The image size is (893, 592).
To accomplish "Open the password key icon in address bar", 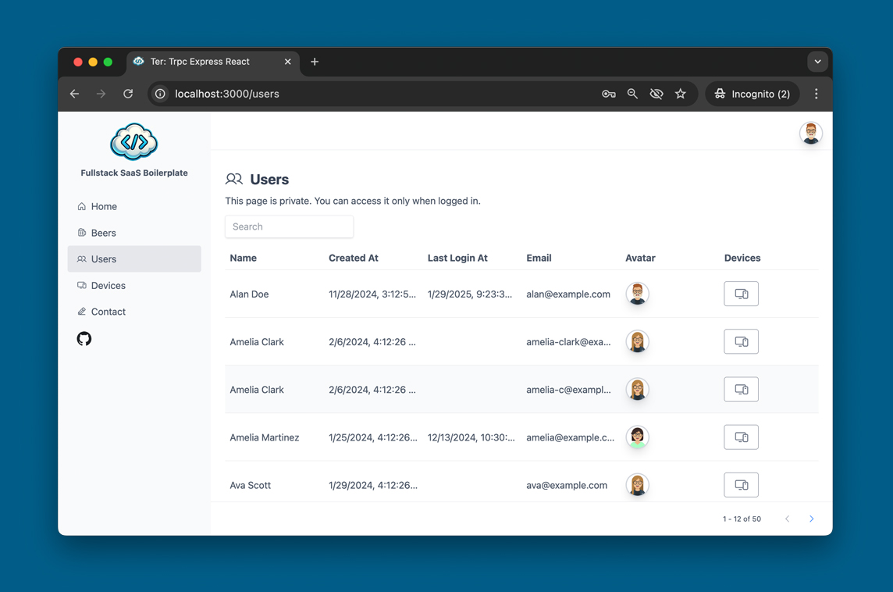I will coord(608,94).
